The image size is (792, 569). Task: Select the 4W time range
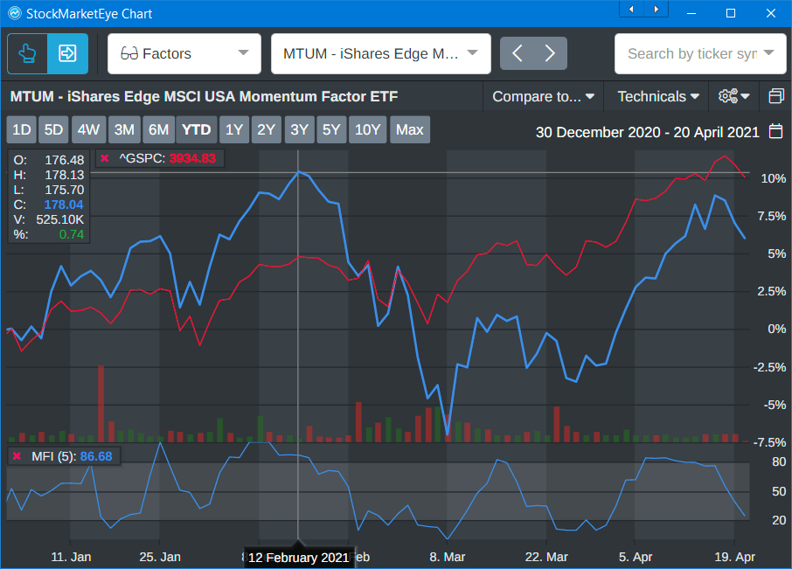point(88,129)
